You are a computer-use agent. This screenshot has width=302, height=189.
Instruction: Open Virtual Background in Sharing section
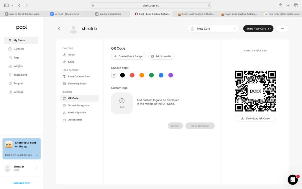tap(79, 105)
